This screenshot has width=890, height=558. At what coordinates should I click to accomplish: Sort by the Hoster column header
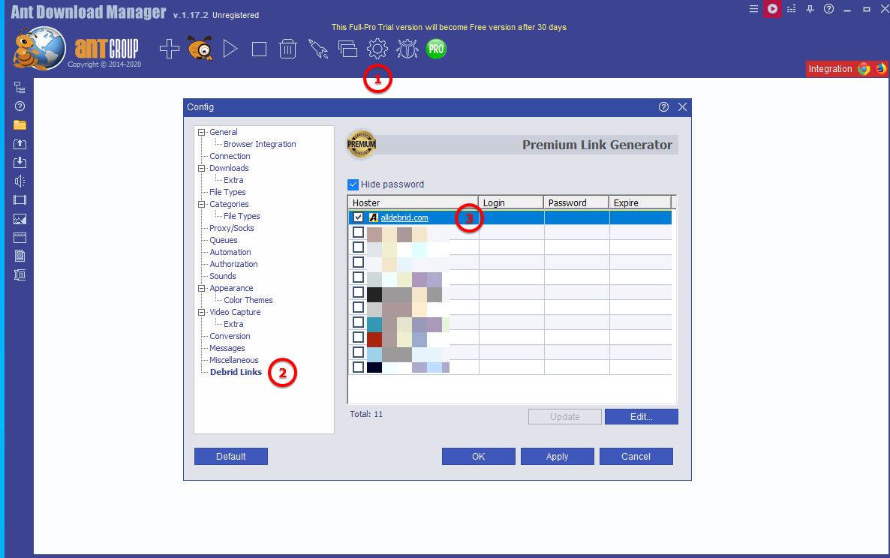point(413,202)
